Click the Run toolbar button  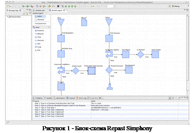pos(27,6)
